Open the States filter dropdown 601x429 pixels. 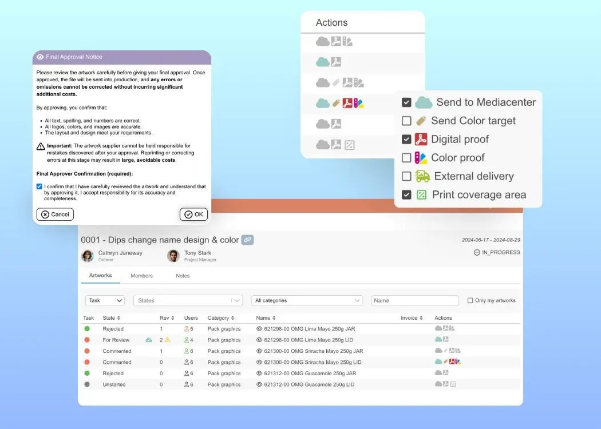point(188,300)
